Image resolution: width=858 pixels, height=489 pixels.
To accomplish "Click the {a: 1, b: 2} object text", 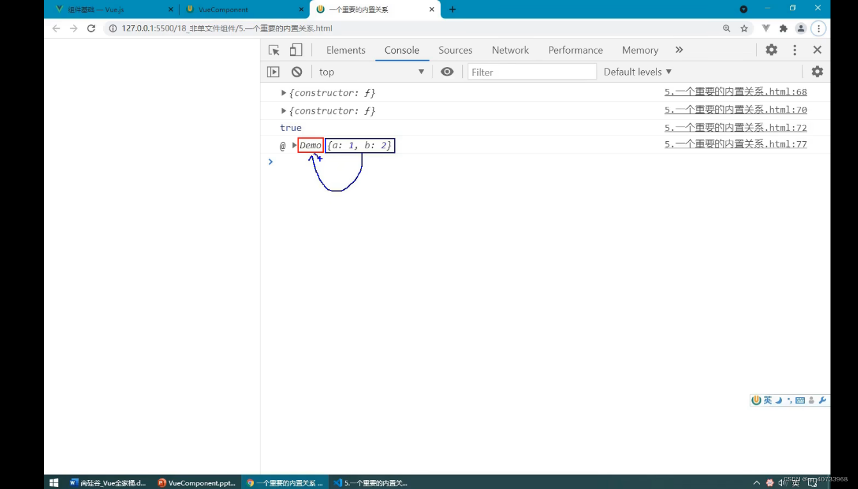I will pos(360,146).
